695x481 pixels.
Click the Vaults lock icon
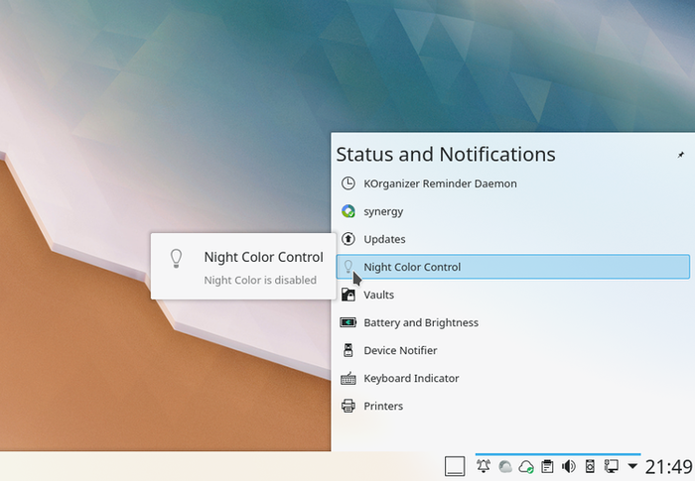347,295
